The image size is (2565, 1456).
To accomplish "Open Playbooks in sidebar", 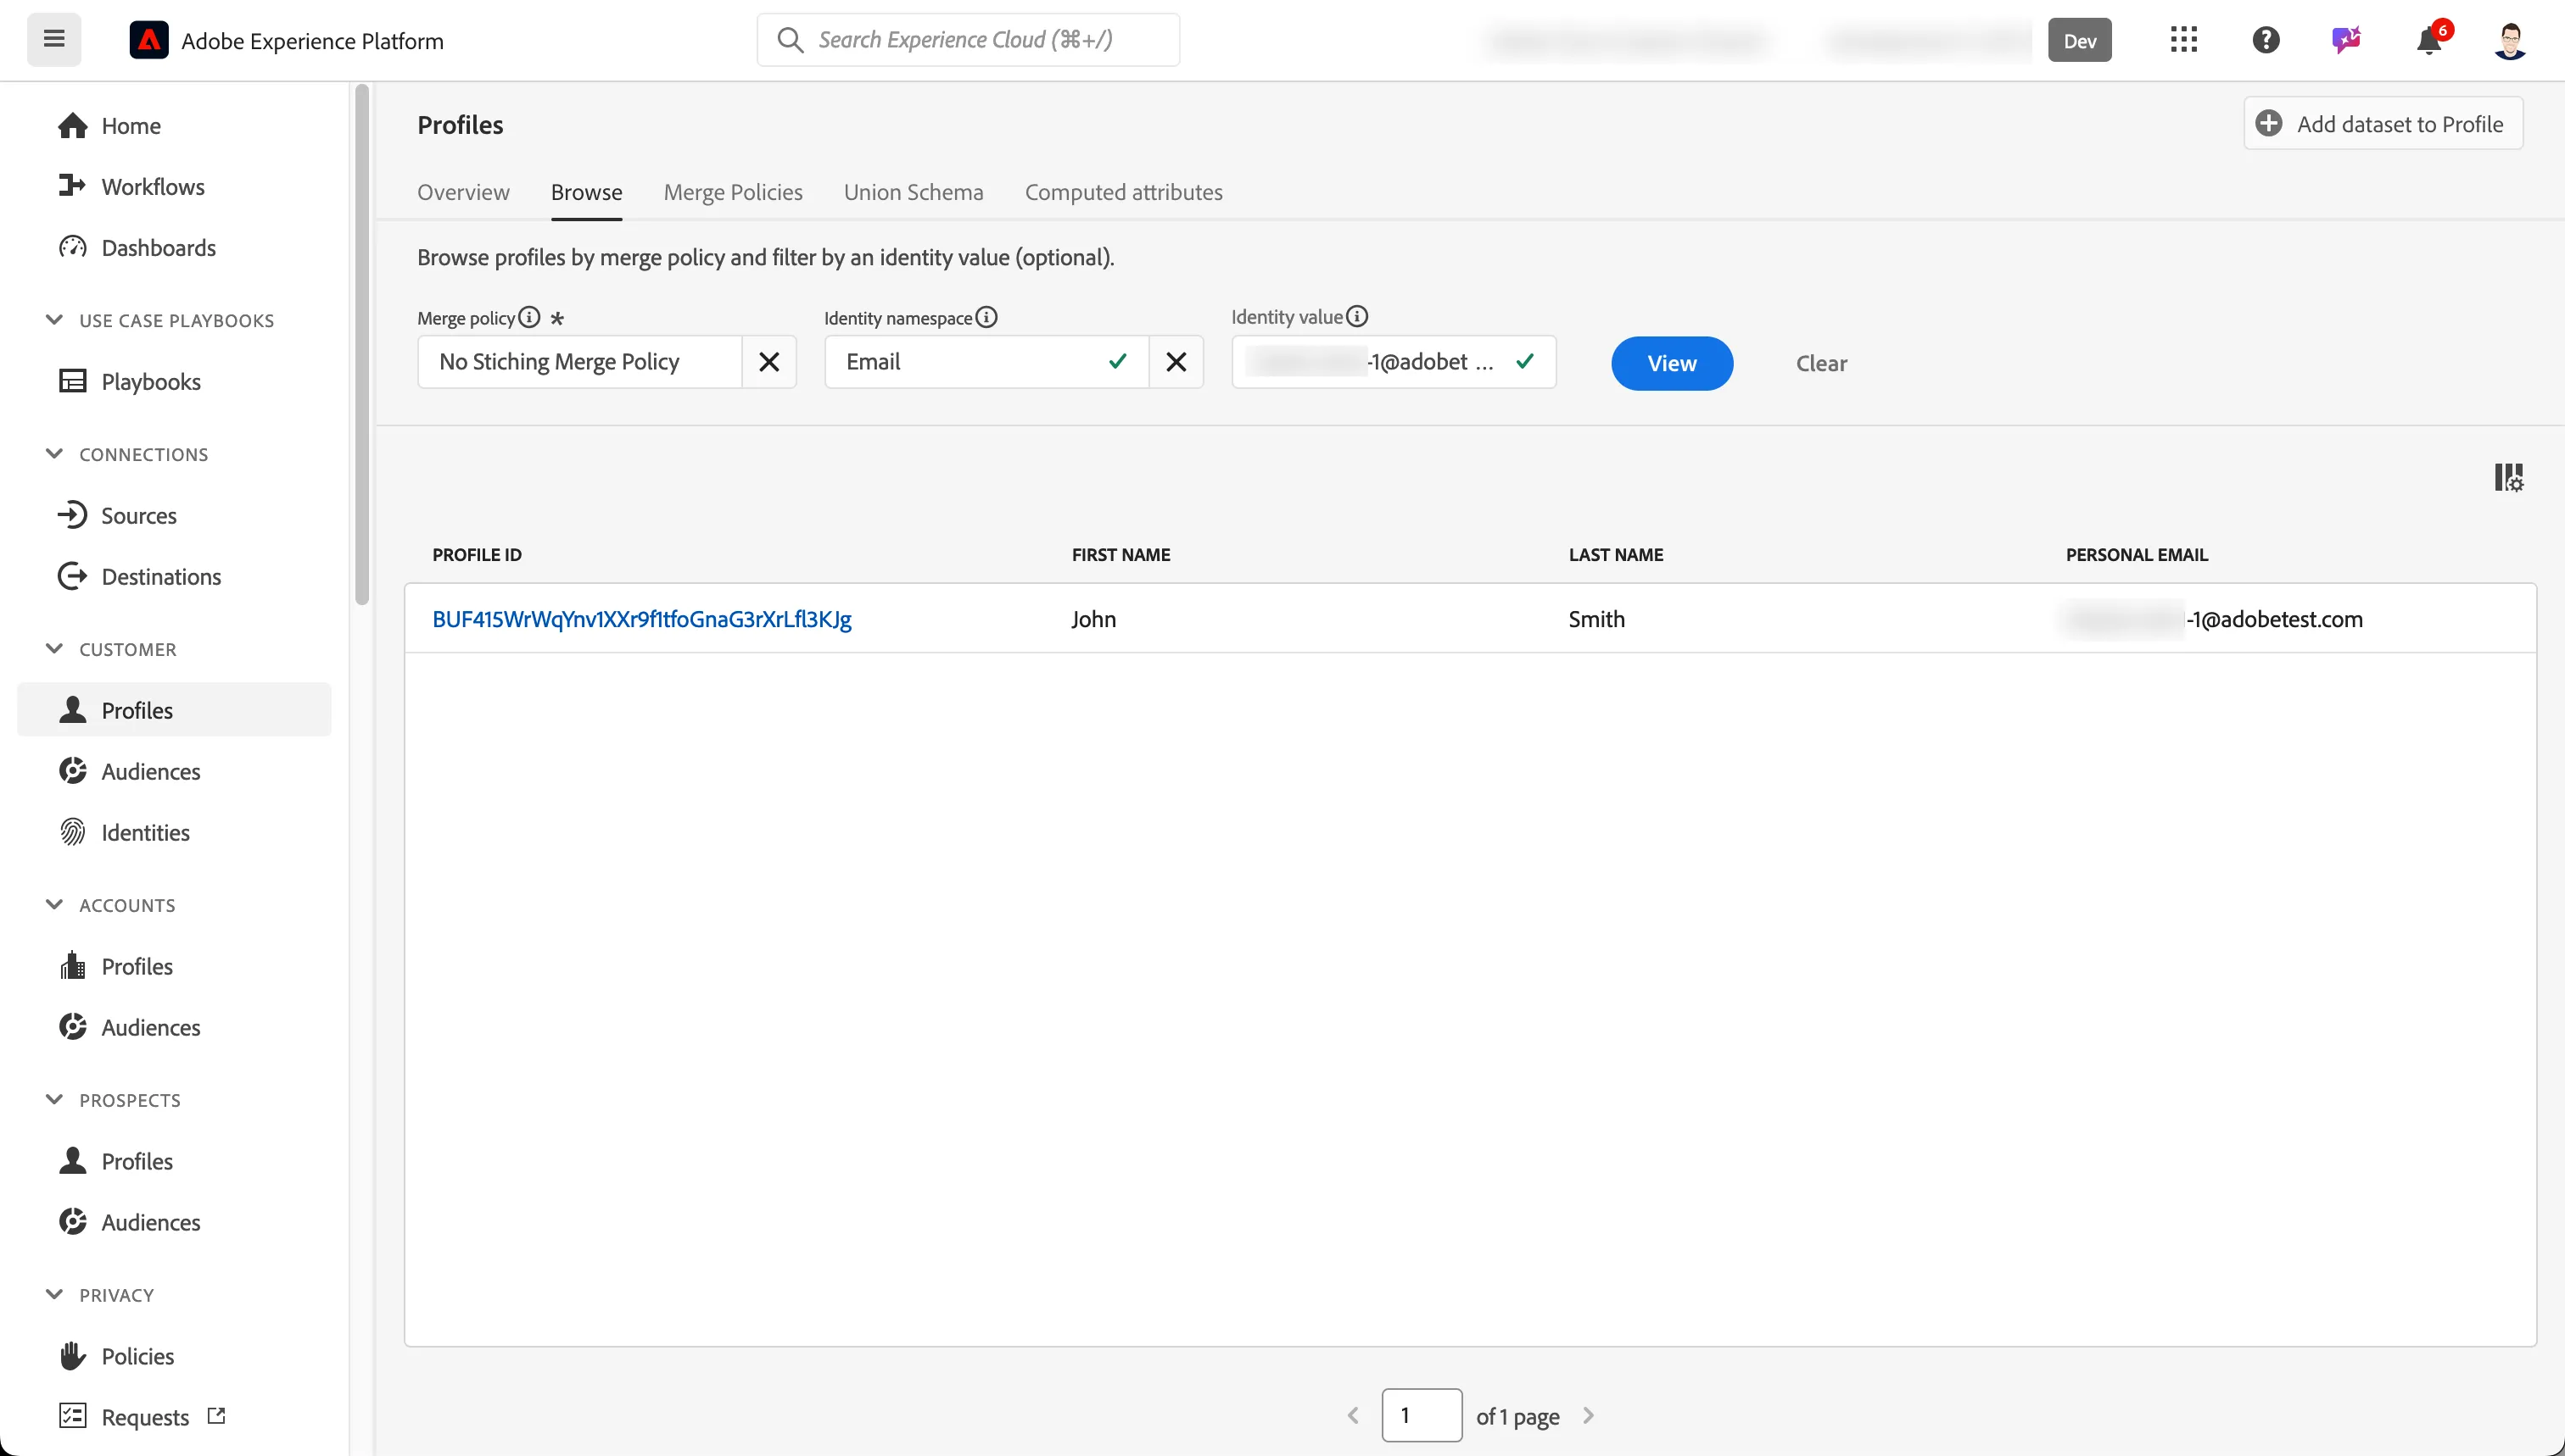I will pyautogui.click(x=174, y=382).
